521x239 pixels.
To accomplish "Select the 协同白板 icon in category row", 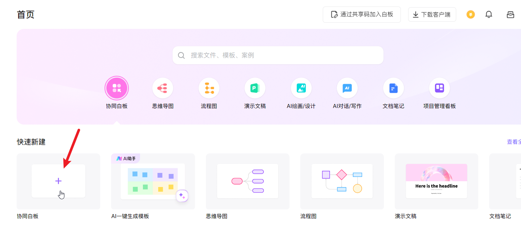I will 117,88.
